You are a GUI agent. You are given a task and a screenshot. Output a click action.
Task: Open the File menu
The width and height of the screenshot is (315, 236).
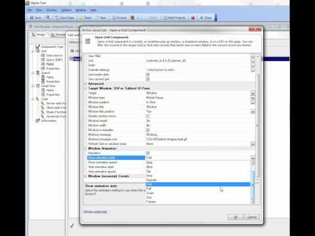click(30, 10)
